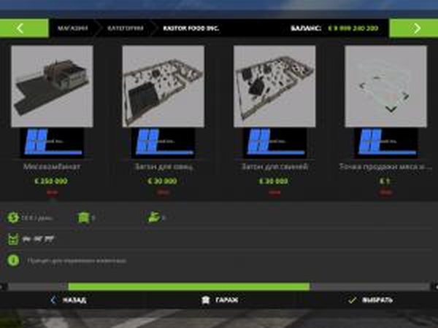Go to next shop page with right arrow
Viewport: 438px width, 328px height.
414,28
